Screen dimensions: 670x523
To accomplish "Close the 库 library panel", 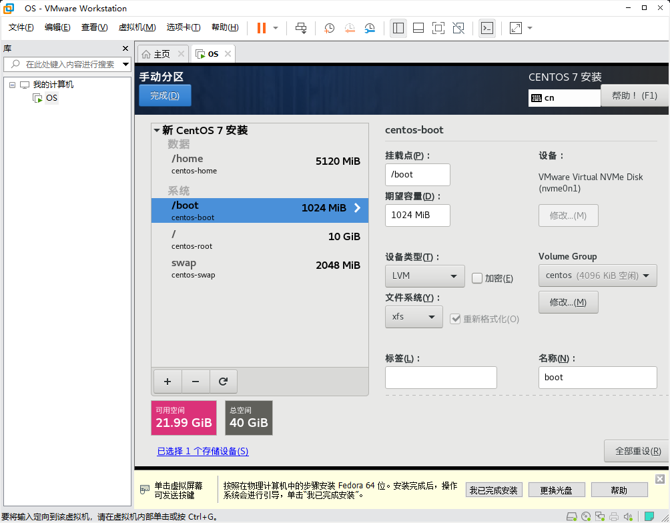I will click(x=125, y=48).
